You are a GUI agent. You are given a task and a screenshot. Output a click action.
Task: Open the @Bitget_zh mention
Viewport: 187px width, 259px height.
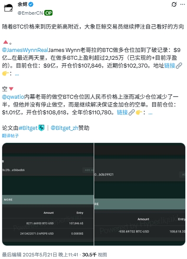click(x=64, y=128)
